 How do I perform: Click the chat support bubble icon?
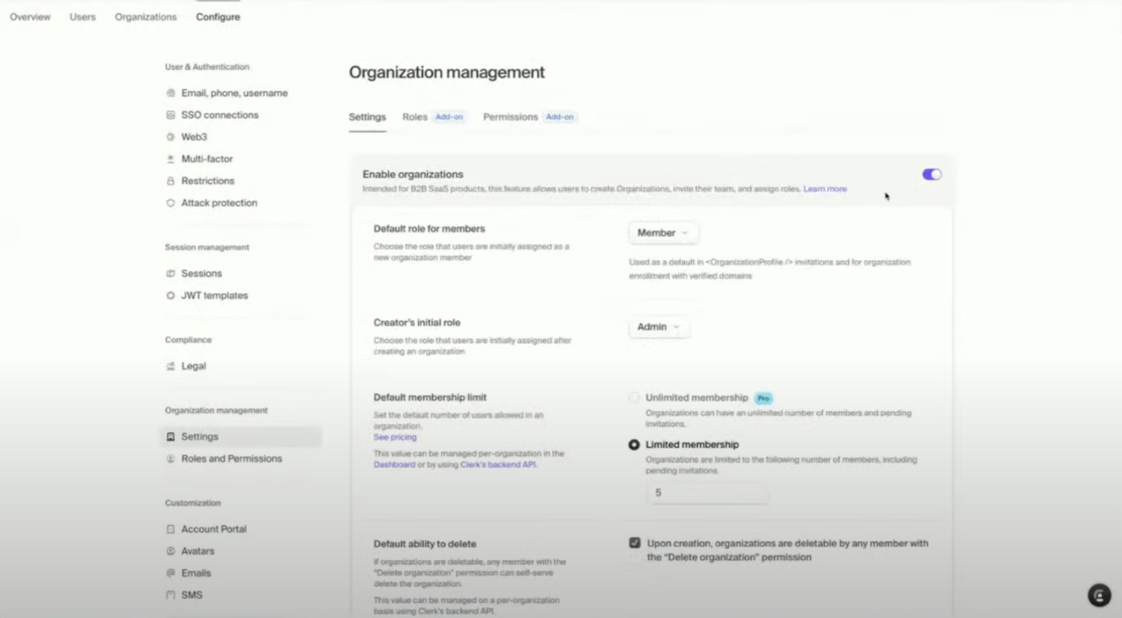pos(1100,595)
